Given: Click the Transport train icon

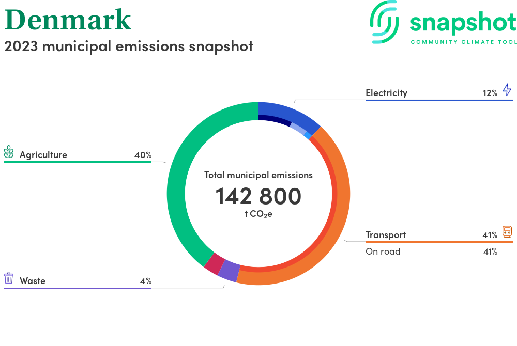Looking at the screenshot, I should [x=507, y=232].
